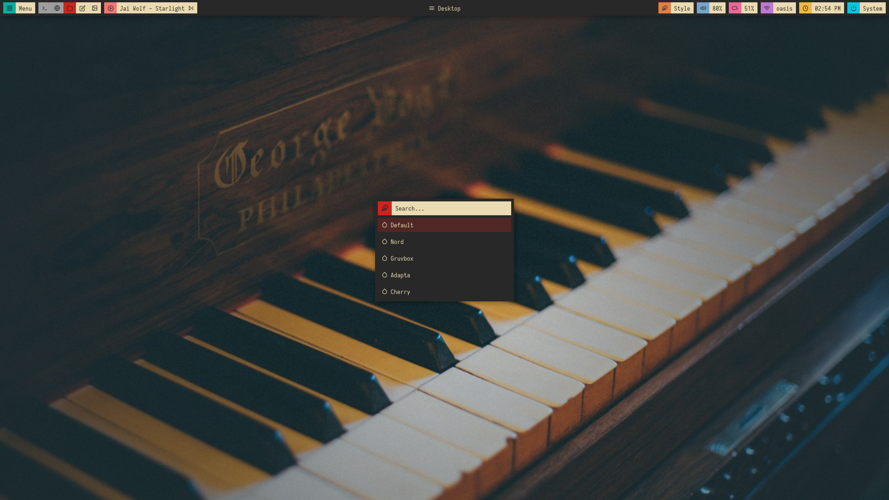The height and width of the screenshot is (500, 889).
Task: Open the file manager folder icon
Action: pos(70,8)
